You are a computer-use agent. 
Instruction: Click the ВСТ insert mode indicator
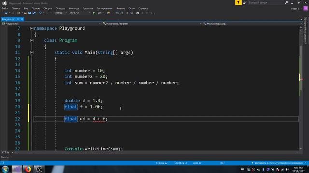[222, 163]
